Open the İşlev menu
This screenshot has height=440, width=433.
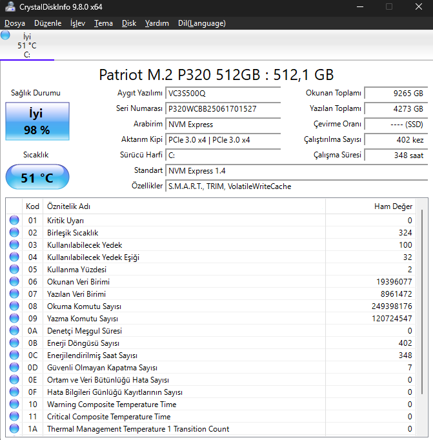tap(77, 23)
